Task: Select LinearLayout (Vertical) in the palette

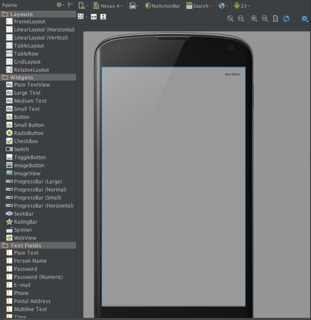Action: pyautogui.click(x=38, y=37)
